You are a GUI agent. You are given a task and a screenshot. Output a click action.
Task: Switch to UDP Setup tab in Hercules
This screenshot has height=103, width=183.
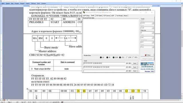click(86, 15)
